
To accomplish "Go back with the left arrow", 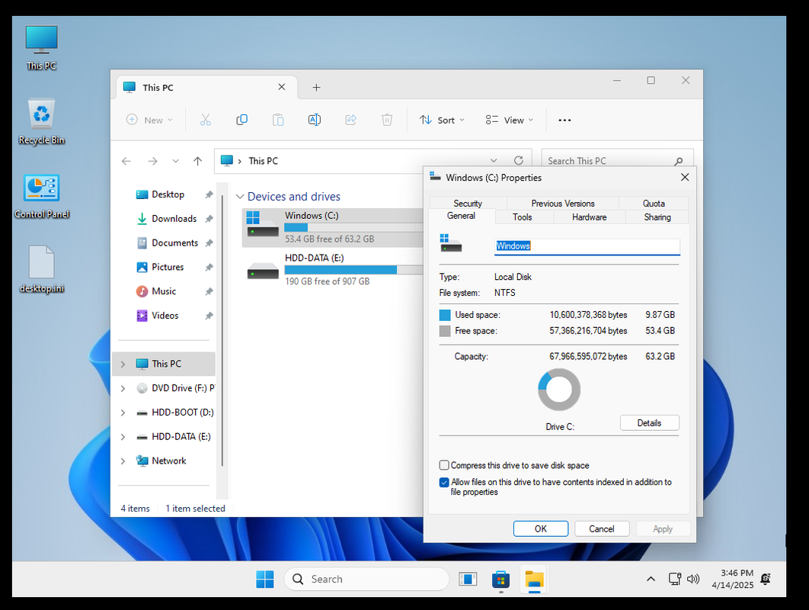I will coord(126,161).
